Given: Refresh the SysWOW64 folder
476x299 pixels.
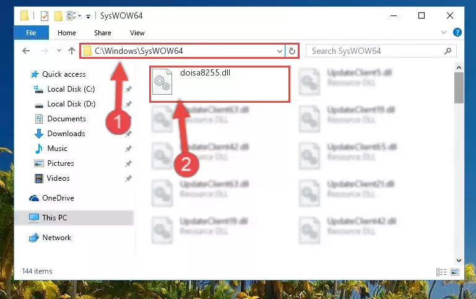Looking at the screenshot, I should point(292,51).
